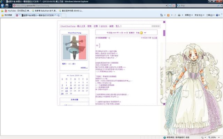The height and width of the screenshot is (139, 223).
Task: Open the QOOZA link in blog header
Action: 104,26
